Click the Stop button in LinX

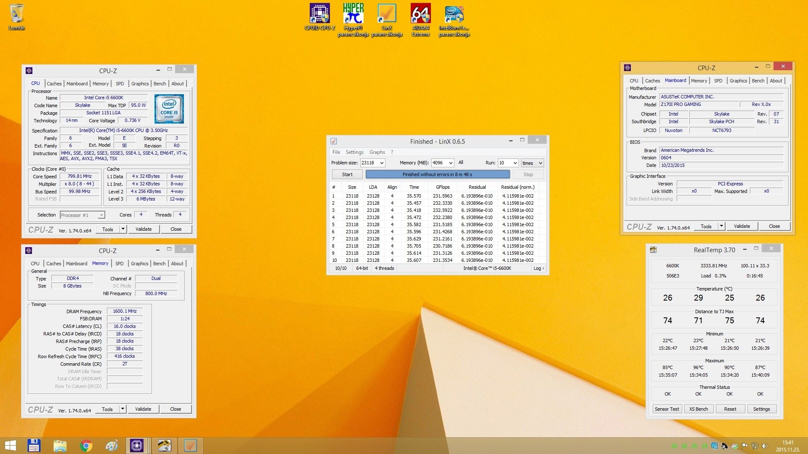pyautogui.click(x=528, y=174)
